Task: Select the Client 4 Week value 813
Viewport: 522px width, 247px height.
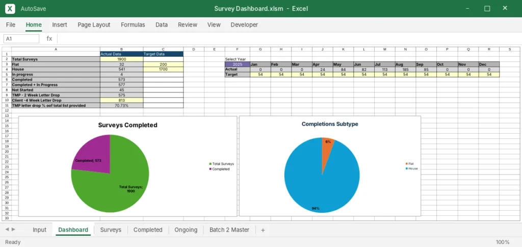Action: 121,100
